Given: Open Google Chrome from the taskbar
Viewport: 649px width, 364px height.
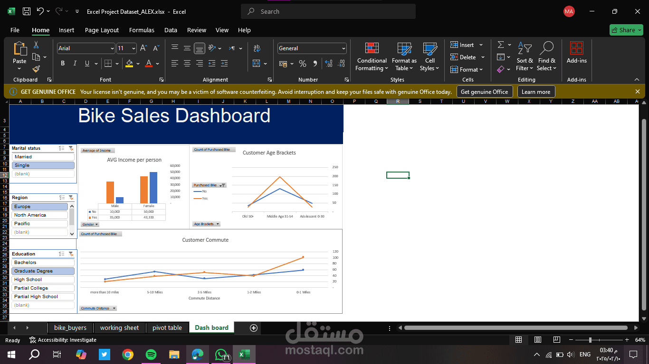Looking at the screenshot, I should (x=127, y=354).
